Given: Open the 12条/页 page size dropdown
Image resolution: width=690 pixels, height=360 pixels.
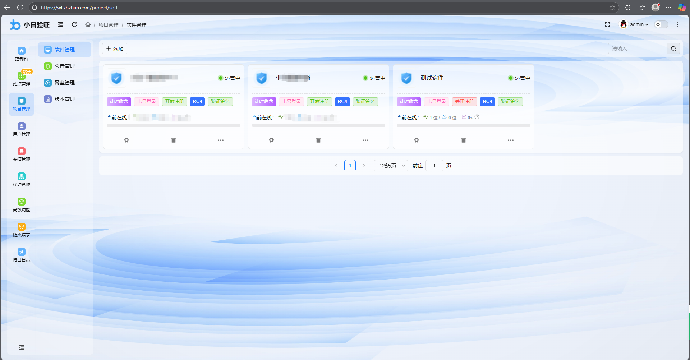Looking at the screenshot, I should pyautogui.click(x=391, y=166).
